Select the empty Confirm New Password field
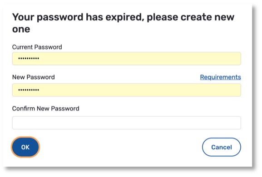 127,123
